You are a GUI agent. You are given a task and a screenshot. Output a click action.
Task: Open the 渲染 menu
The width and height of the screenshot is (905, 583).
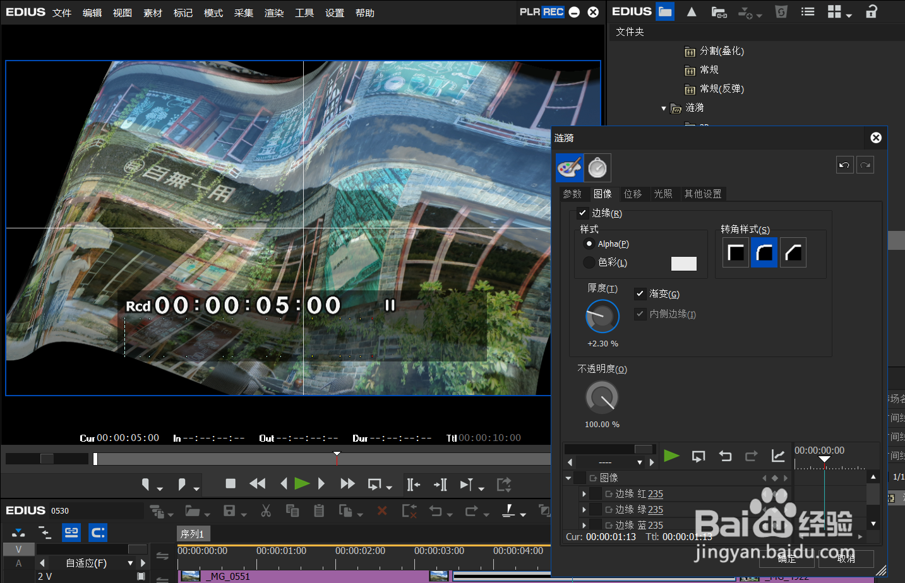(274, 13)
